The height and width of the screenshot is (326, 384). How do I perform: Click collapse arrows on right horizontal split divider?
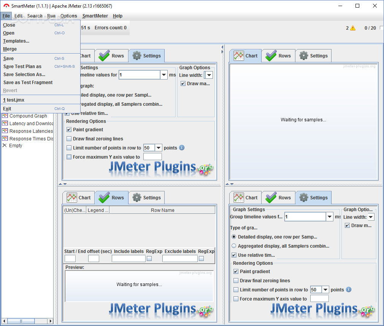(230, 184)
